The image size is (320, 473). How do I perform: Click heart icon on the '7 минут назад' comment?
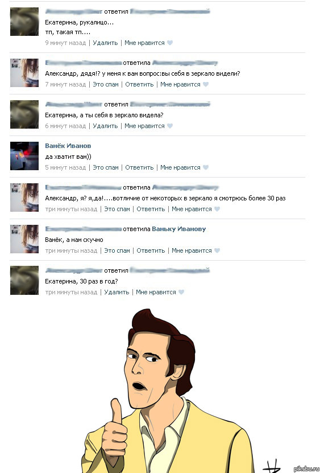pyautogui.click(x=206, y=84)
